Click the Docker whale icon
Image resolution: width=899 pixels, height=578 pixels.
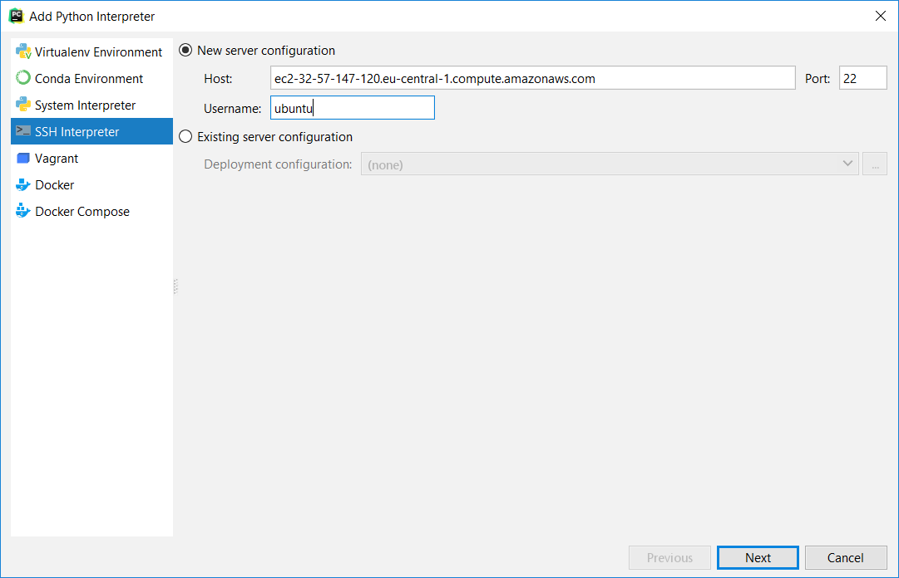click(x=23, y=185)
